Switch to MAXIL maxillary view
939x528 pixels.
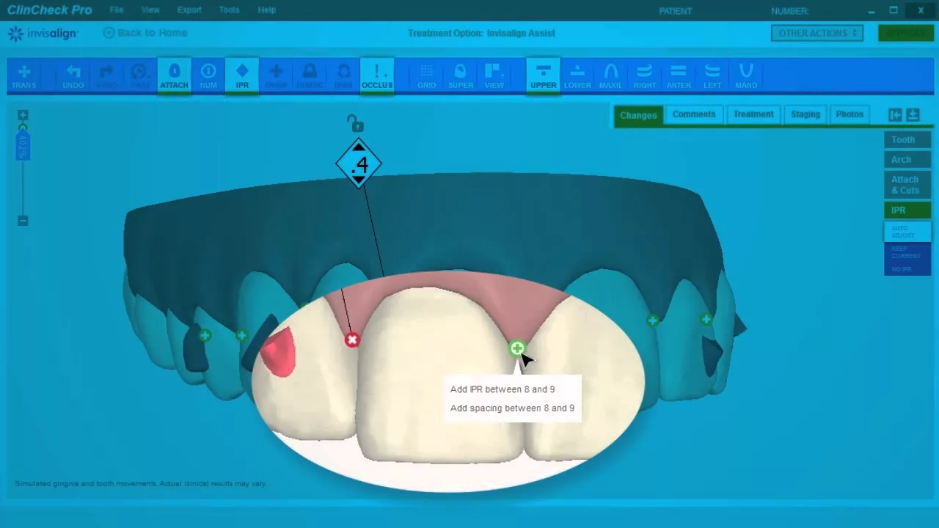click(x=610, y=76)
